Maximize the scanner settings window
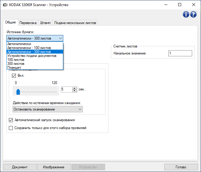The width and height of the screenshot is (201, 172). pos(180,5)
